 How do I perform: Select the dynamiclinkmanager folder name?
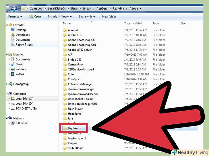point(81,89)
